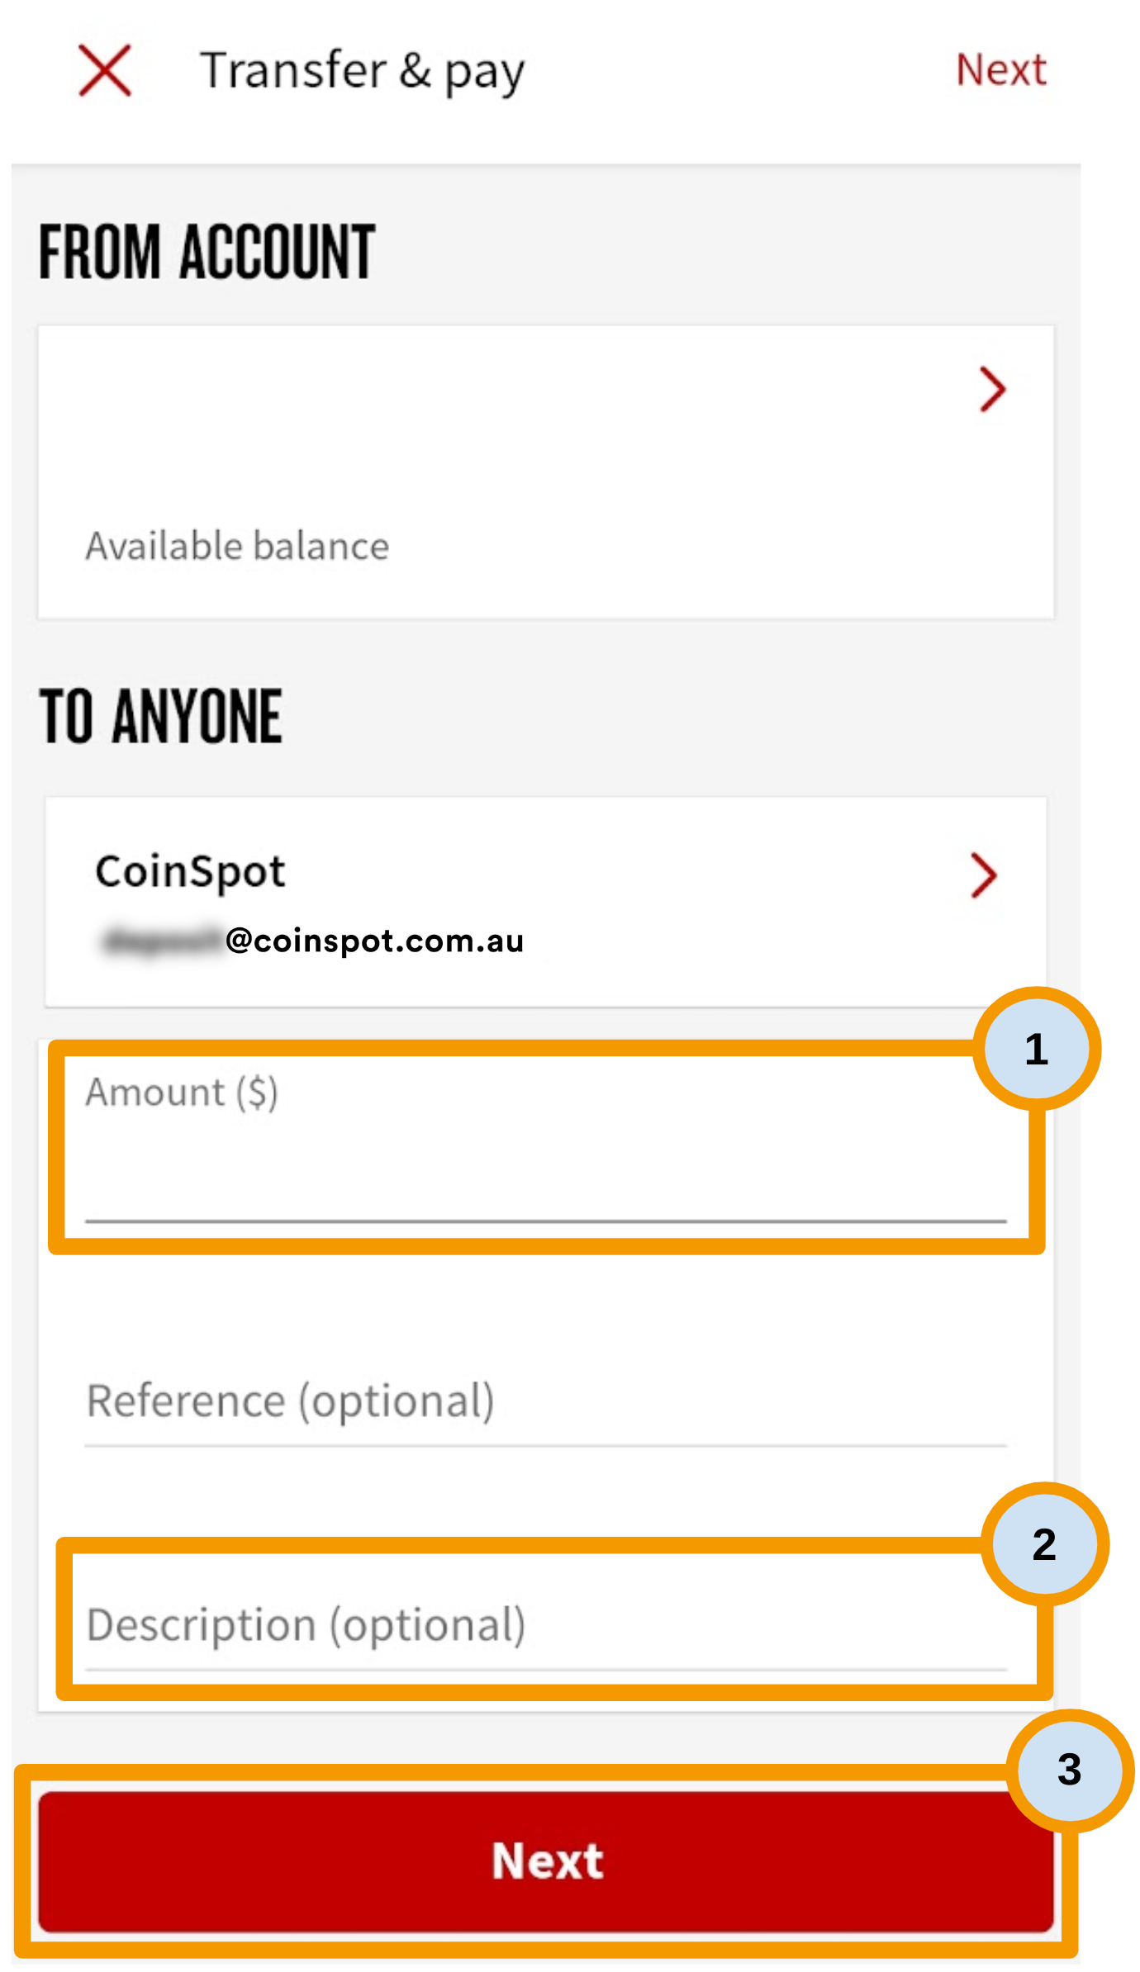This screenshot has width=1140, height=1972.
Task: Select the CoinSpot payee card
Action: [x=546, y=902]
